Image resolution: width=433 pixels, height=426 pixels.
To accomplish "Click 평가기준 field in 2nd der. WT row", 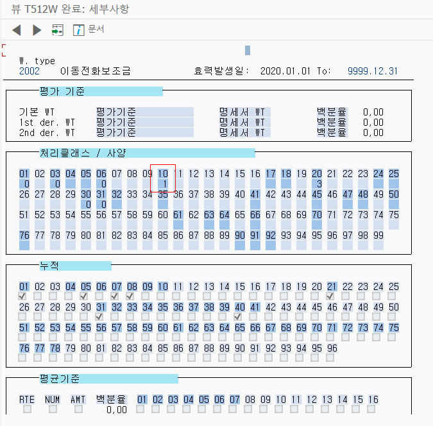I will [145, 132].
